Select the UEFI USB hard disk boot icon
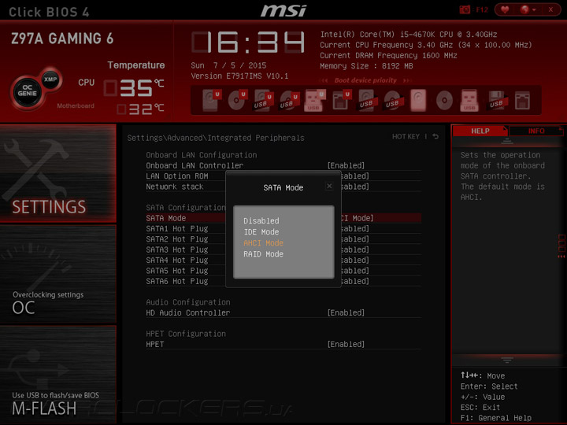Image resolution: width=567 pixels, height=425 pixels. [x=263, y=100]
